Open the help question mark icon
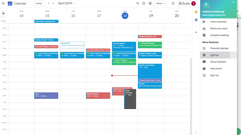This screenshot has height=135, width=241. [x=144, y=3]
